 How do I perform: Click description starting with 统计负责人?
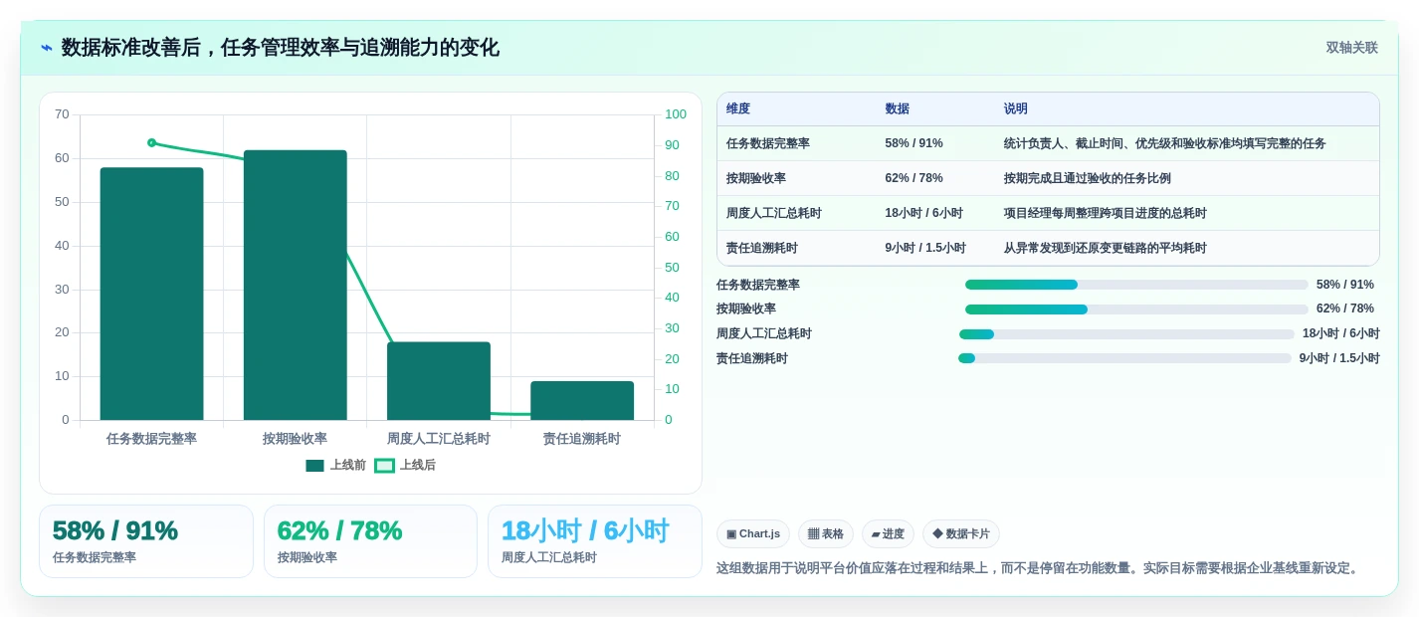coord(1165,143)
